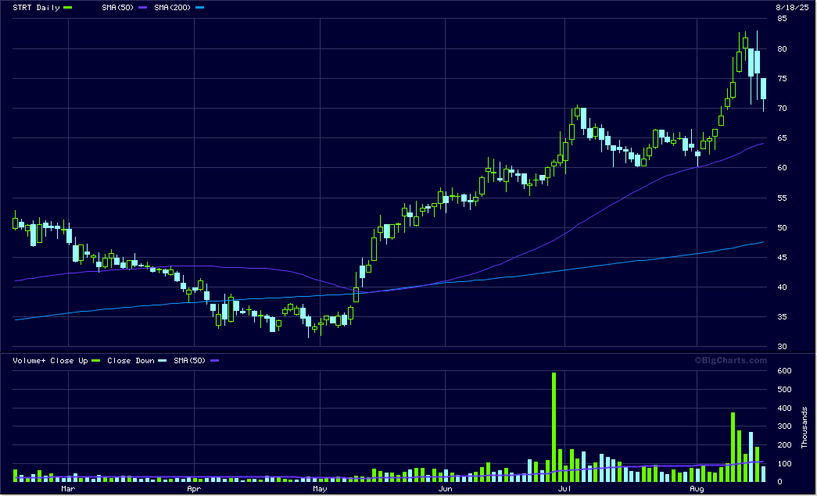Click the STRT Daily legend label
Image resolution: width=817 pixels, height=496 pixels.
click(x=36, y=8)
